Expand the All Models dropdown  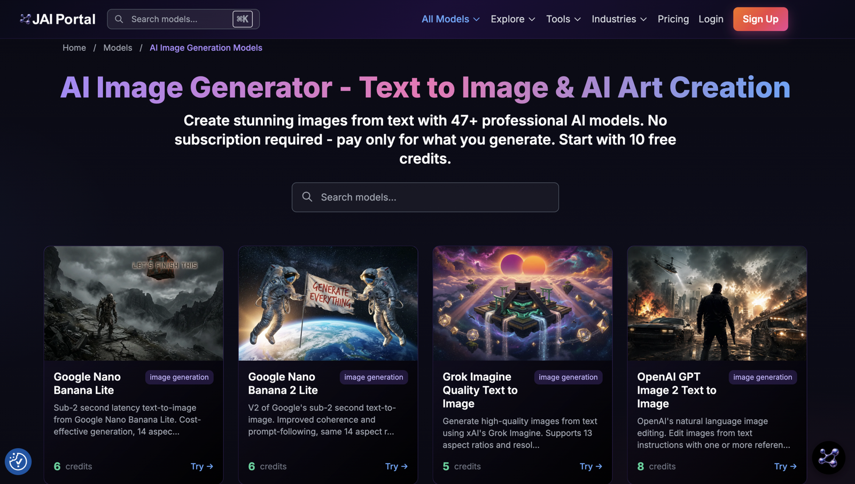pyautogui.click(x=450, y=19)
